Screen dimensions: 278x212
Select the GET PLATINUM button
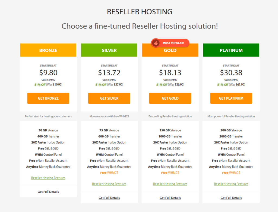[231, 98]
